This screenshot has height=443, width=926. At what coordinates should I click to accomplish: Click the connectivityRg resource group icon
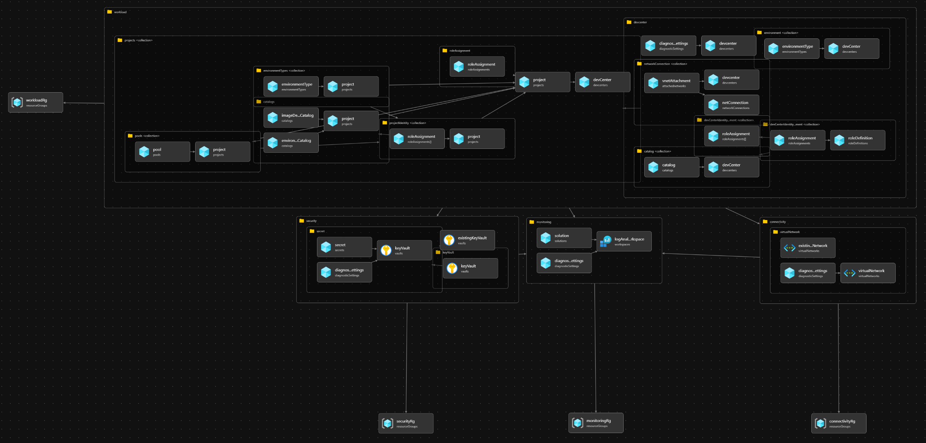click(x=820, y=423)
